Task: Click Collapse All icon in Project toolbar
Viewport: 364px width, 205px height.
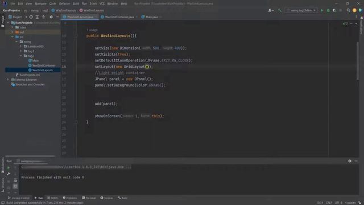Action: (43, 17)
